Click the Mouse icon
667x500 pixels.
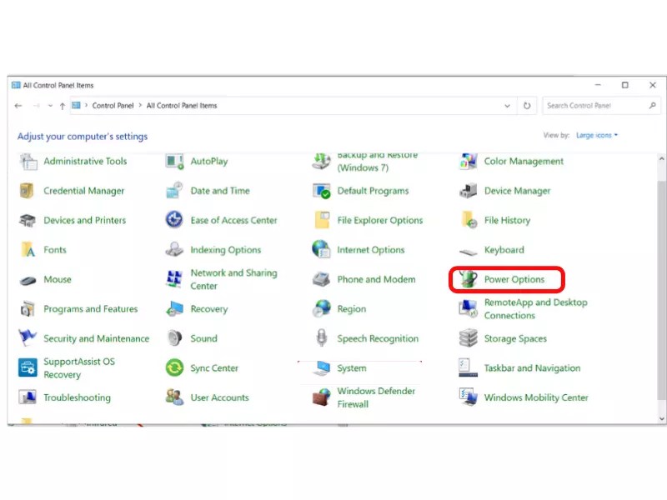(28, 281)
